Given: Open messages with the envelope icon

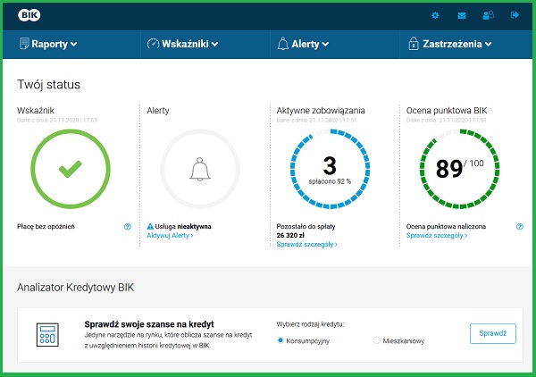Looking at the screenshot, I should 461,15.
